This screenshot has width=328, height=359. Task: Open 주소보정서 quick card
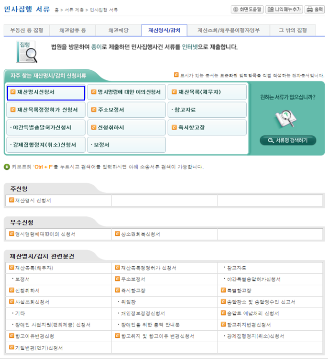[x=127, y=110]
